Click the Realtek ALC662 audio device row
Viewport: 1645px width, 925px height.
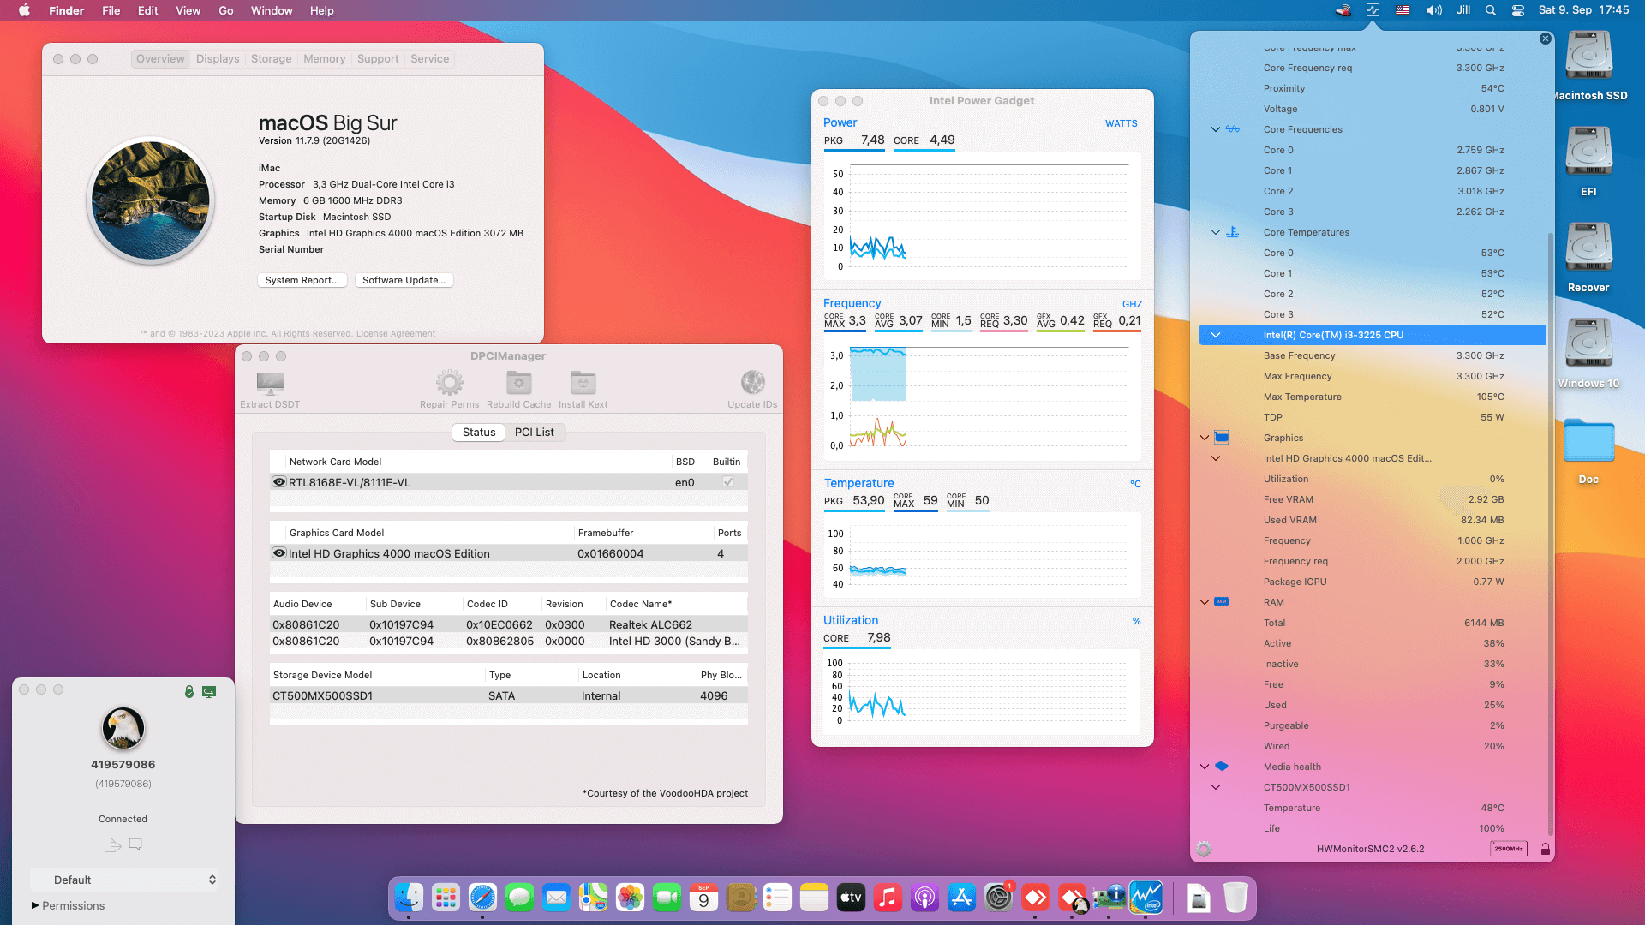(x=508, y=624)
